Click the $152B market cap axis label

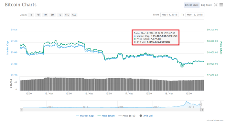[x=14, y=41]
